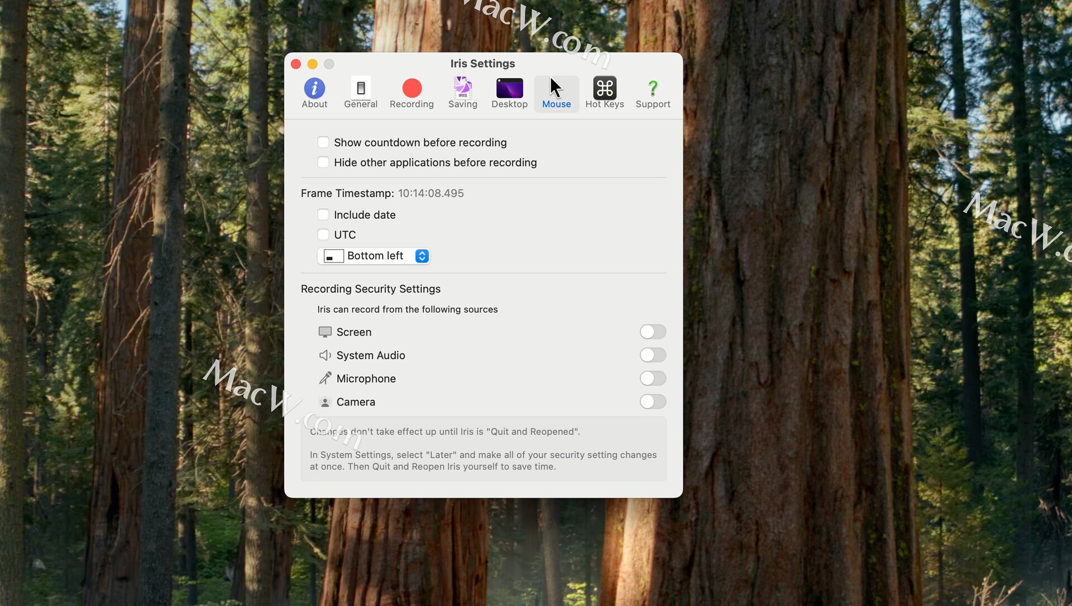Open the Bottom left position dropdown
This screenshot has height=606, width=1072.
pos(374,256)
